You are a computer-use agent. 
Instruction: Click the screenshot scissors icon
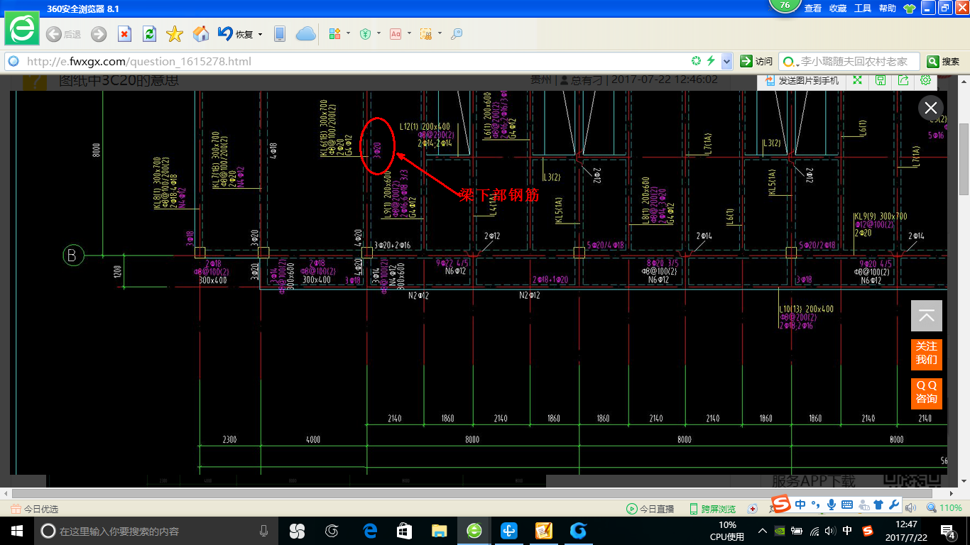[426, 34]
